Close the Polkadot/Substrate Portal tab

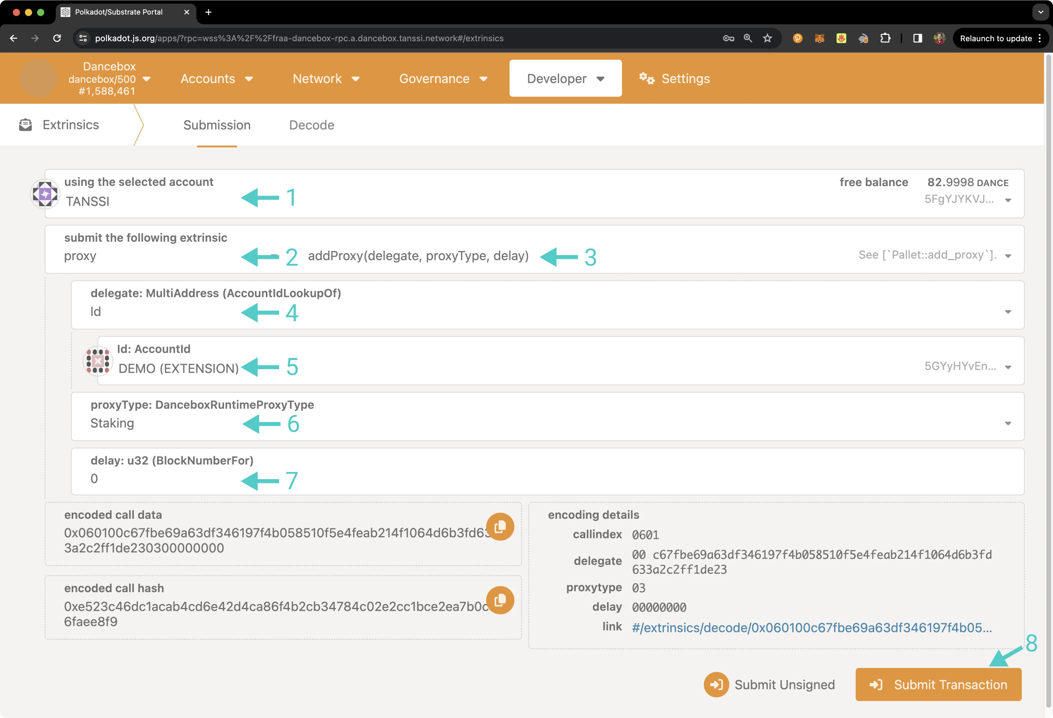(x=186, y=12)
